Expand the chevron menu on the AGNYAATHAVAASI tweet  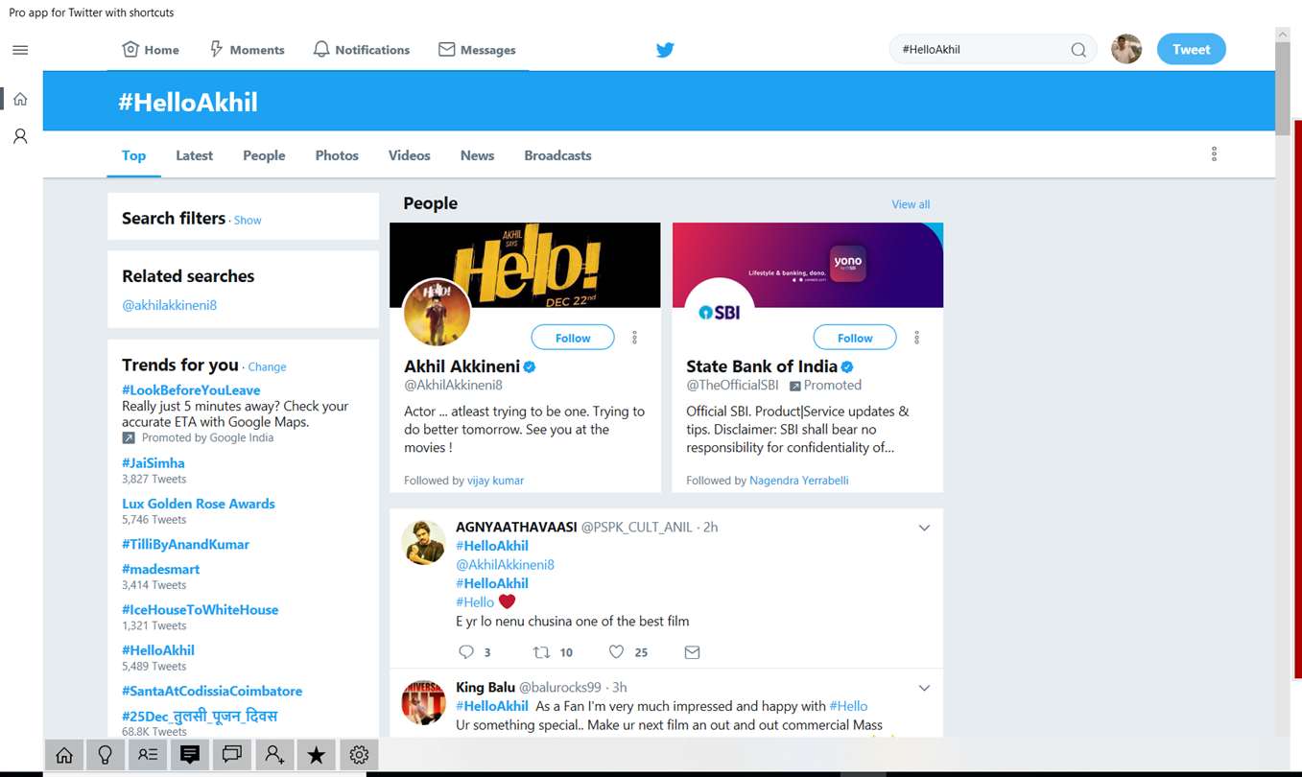coord(924,528)
